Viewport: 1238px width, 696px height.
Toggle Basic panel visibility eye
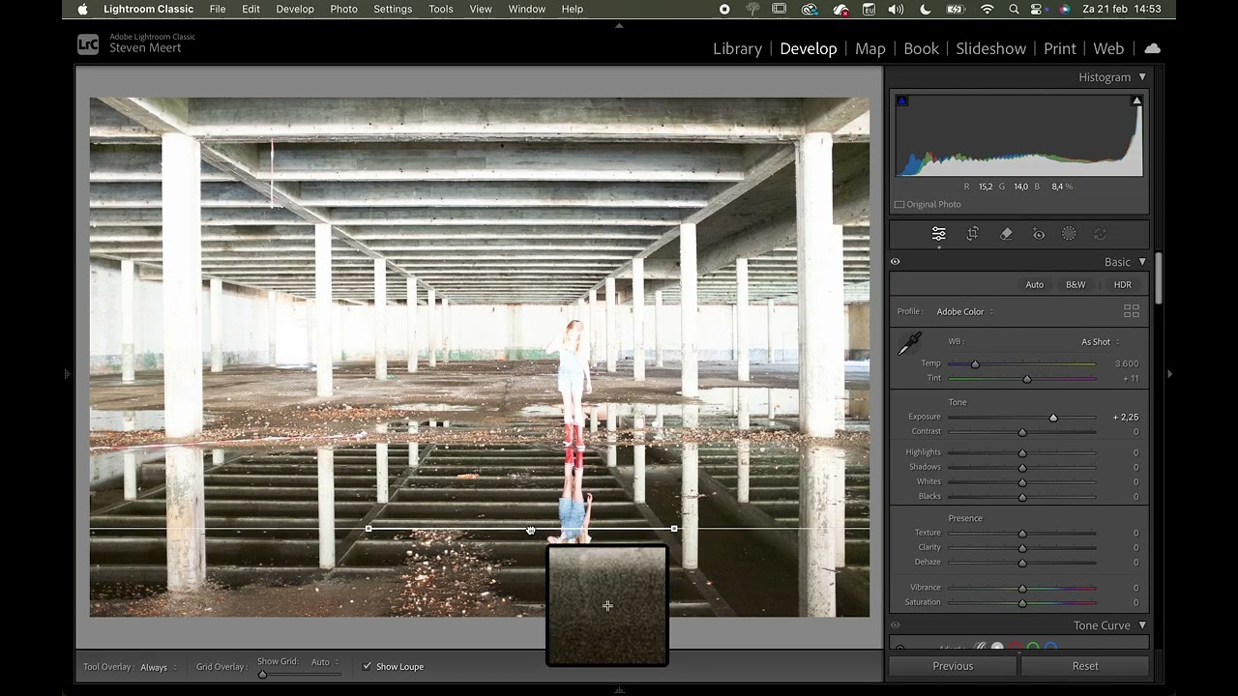pyautogui.click(x=895, y=261)
